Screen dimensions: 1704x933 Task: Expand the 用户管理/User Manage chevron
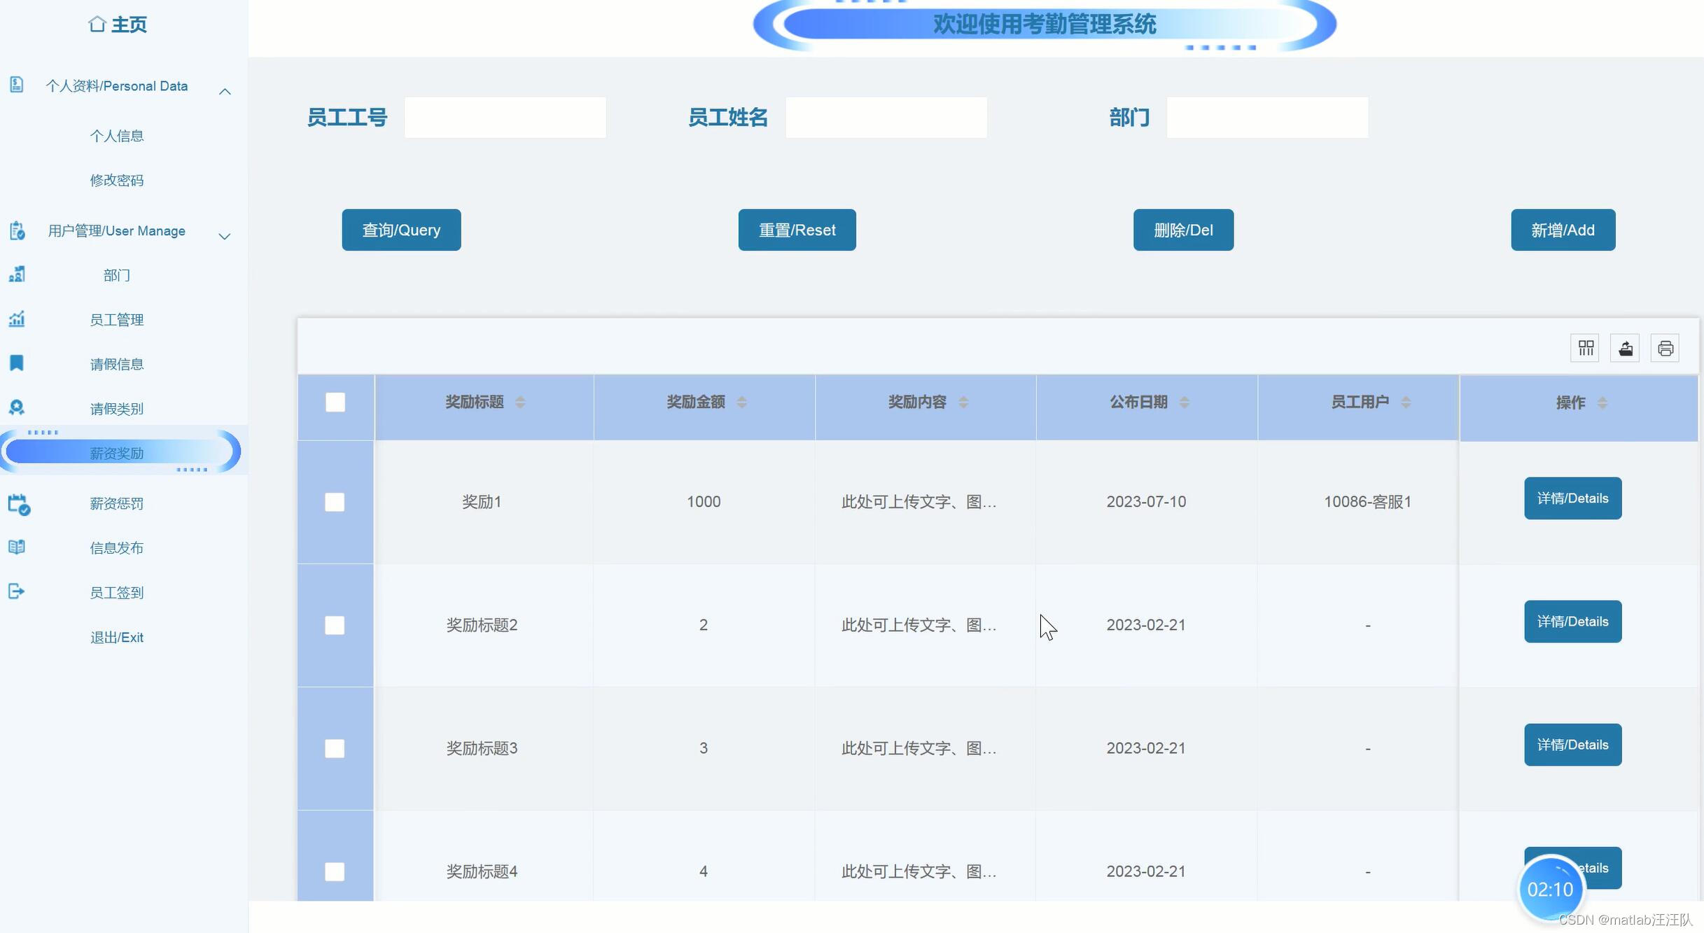225,237
